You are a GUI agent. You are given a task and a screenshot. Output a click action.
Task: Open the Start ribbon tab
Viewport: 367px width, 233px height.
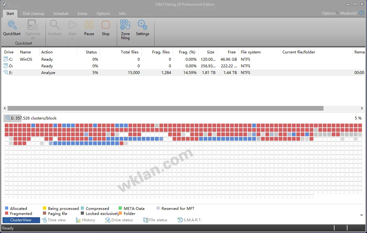pyautogui.click(x=10, y=13)
